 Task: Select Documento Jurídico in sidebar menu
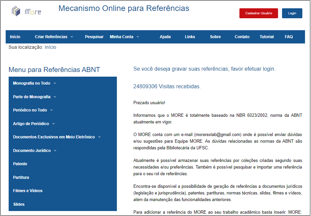pyautogui.click(x=32, y=151)
